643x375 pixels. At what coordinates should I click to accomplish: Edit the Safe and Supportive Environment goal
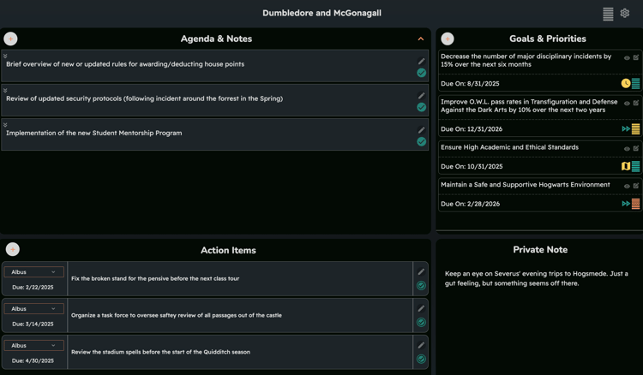pyautogui.click(x=636, y=186)
